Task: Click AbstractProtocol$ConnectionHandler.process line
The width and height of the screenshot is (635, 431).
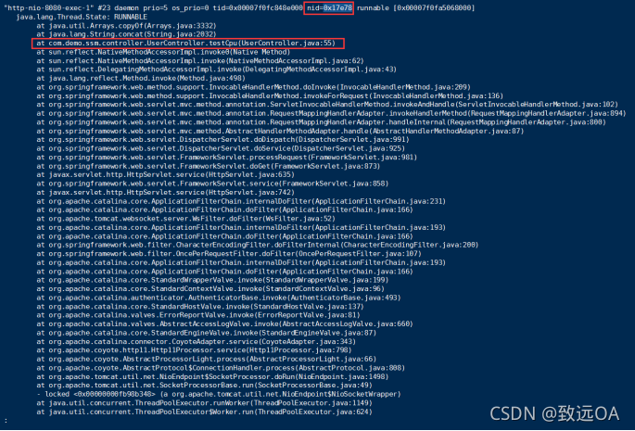Action: pyautogui.click(x=221, y=368)
